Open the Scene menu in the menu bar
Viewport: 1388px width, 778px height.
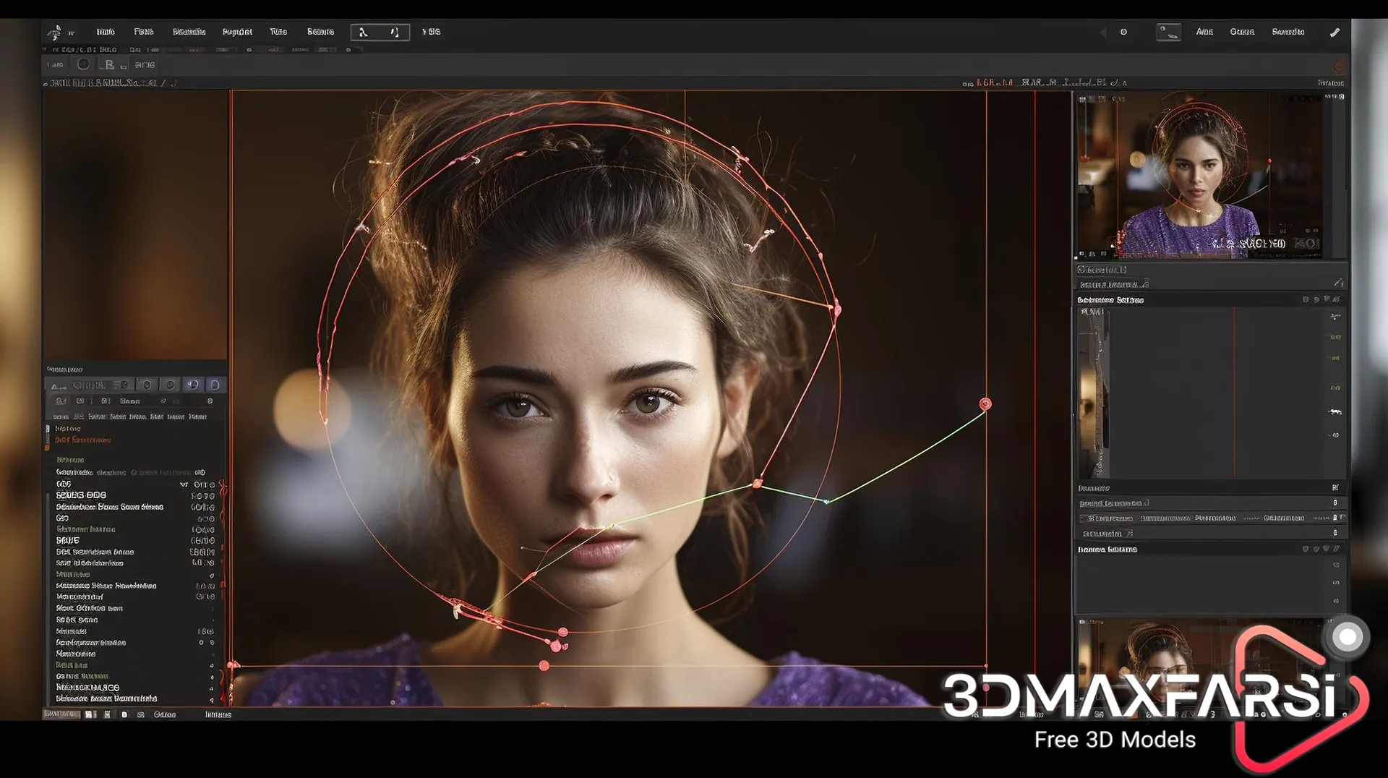click(x=320, y=32)
